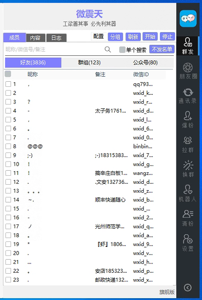Open the 朋友圈 moments sidebar icon

pos(188,71)
